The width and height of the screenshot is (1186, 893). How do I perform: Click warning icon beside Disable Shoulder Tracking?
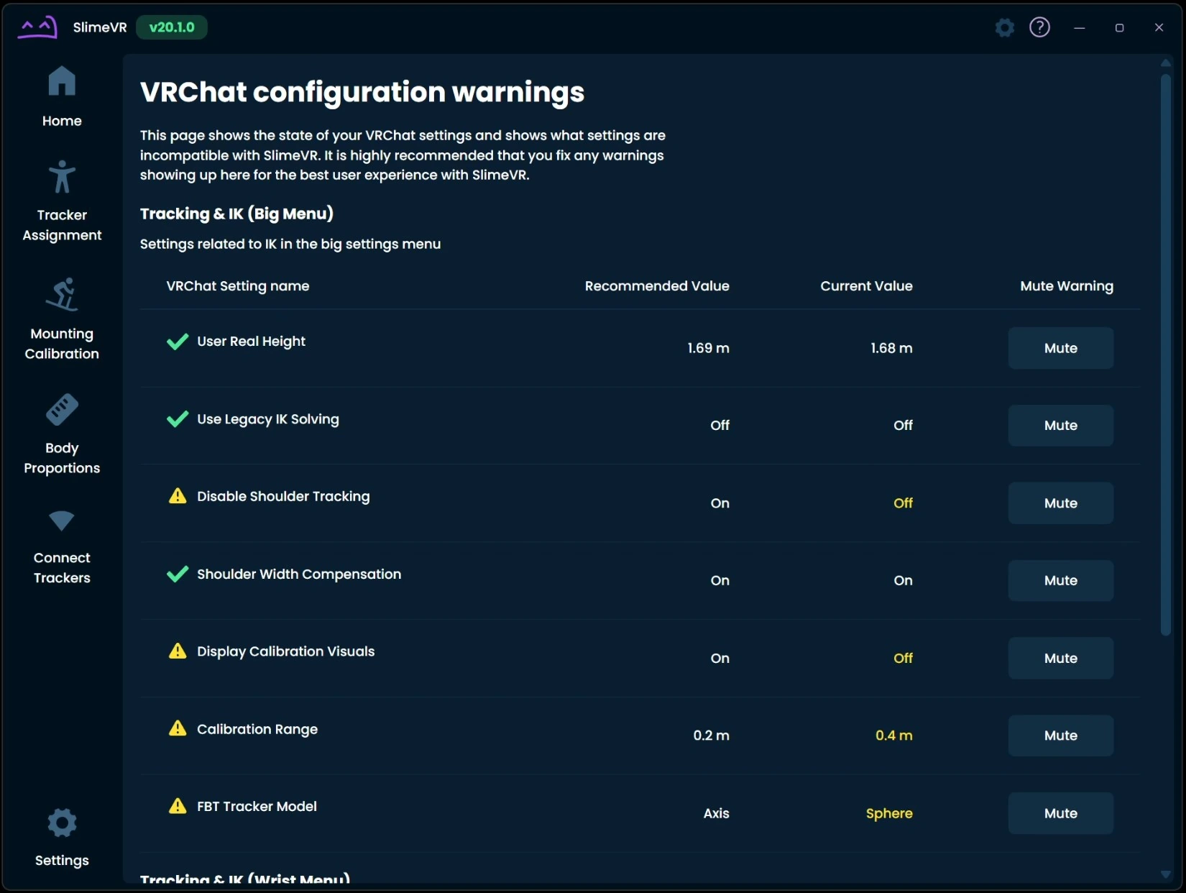click(x=178, y=496)
